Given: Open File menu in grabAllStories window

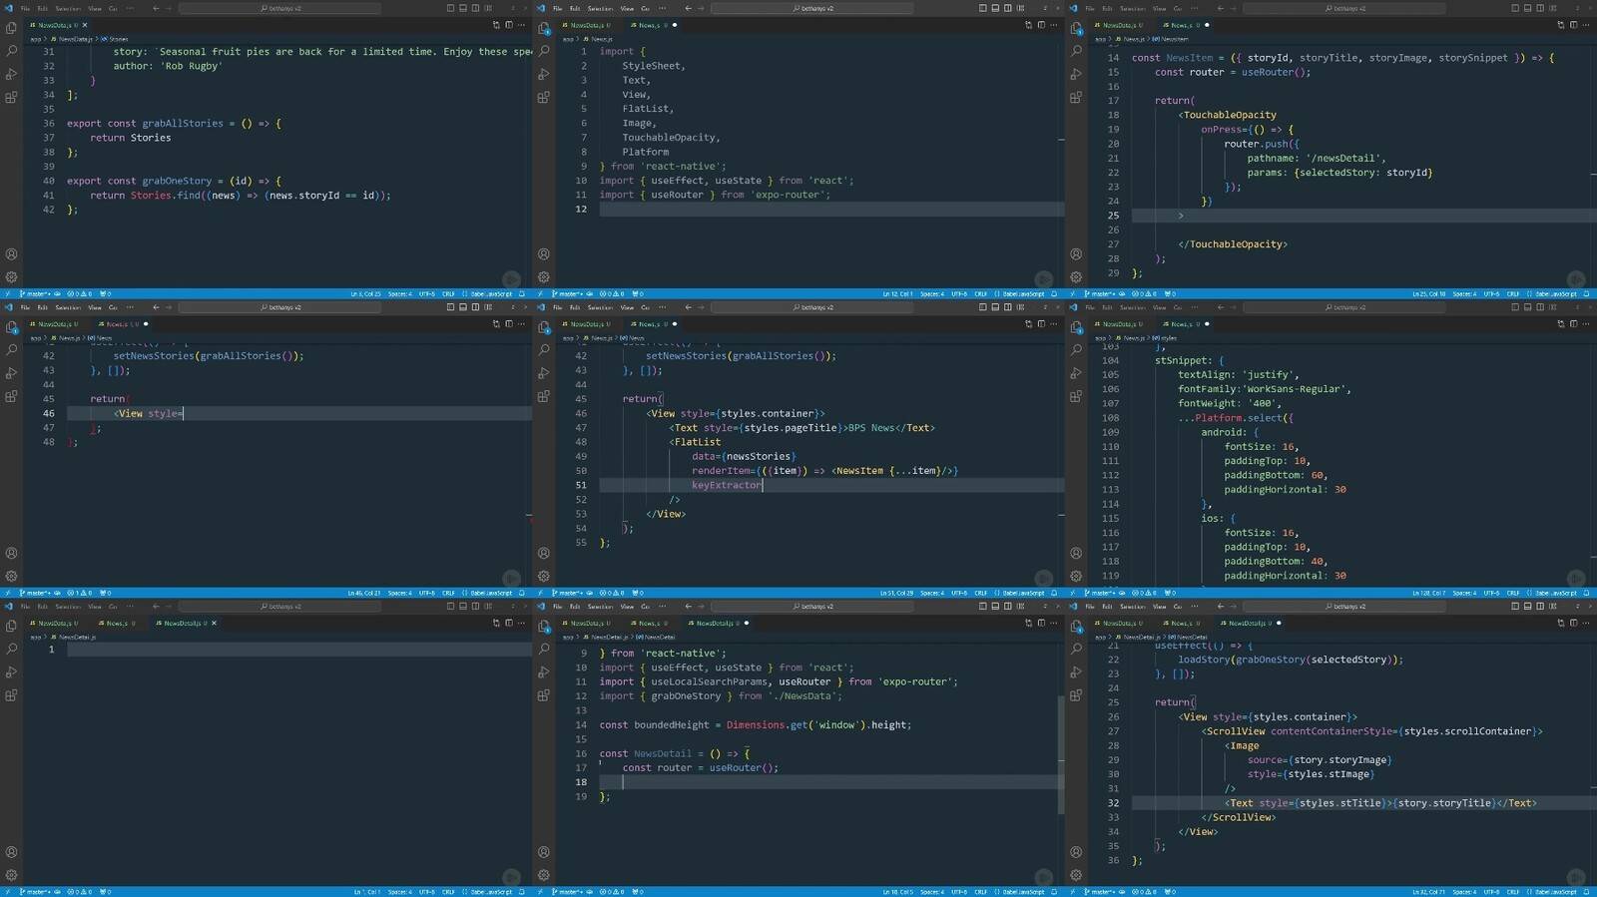Looking at the screenshot, I should pos(25,8).
